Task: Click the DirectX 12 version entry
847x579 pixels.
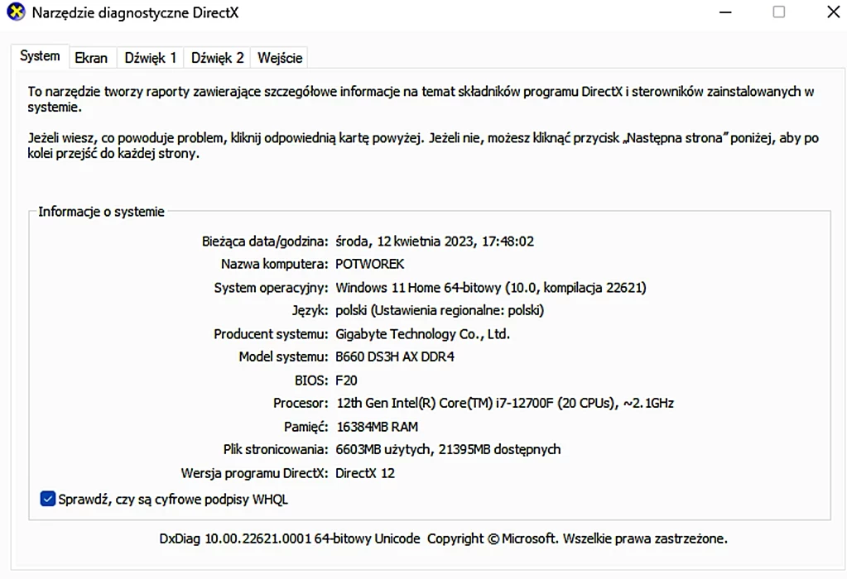Action: tap(364, 473)
